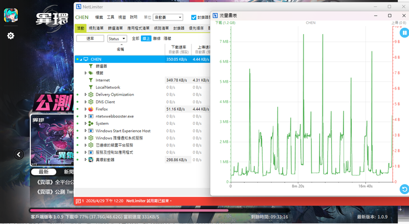Click the message icon in the red notification bar
Viewport: 409px width, 224px height.
[78, 201]
